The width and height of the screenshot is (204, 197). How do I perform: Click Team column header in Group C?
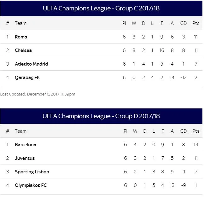pos(21,23)
